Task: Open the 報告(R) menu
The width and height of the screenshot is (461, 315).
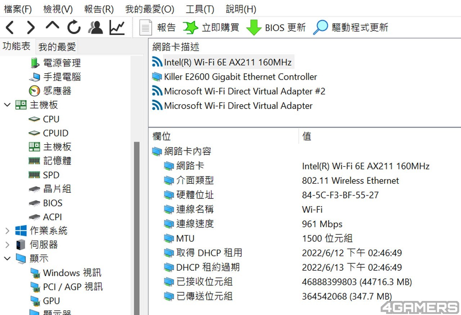Action: tap(99, 9)
